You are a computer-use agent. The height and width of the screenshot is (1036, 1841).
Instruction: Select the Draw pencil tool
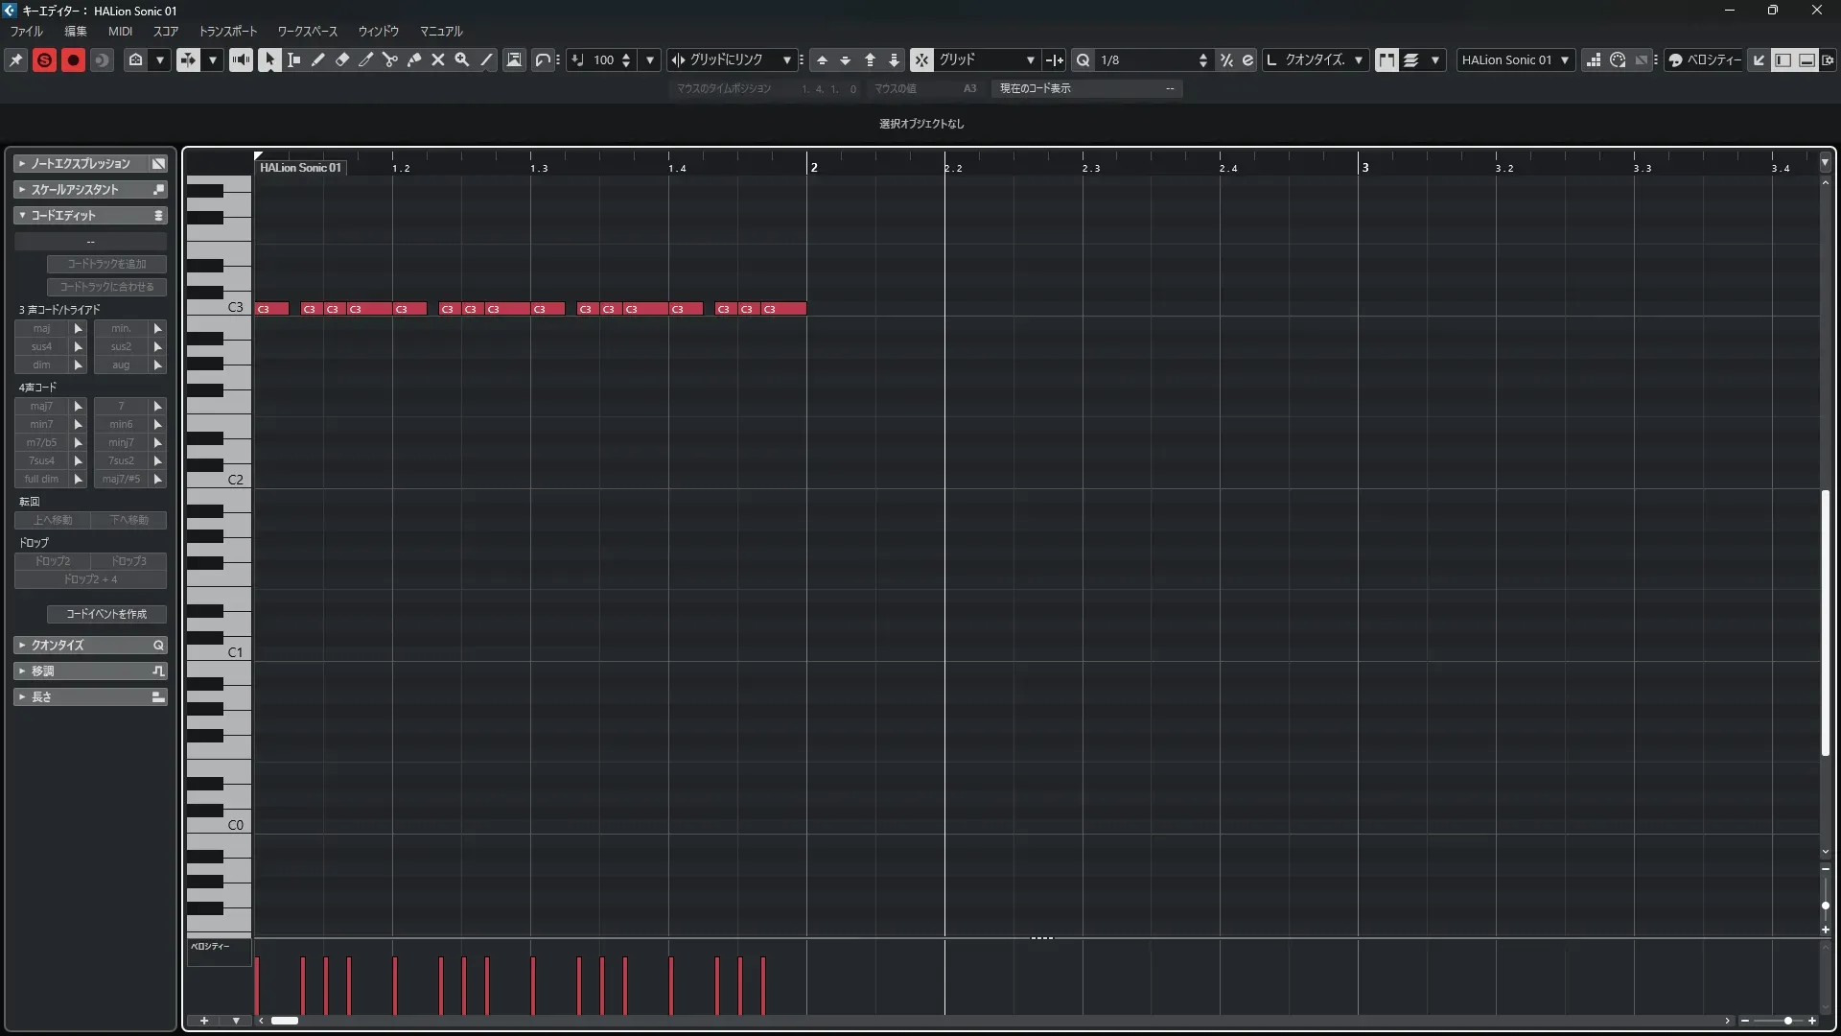pyautogui.click(x=317, y=59)
